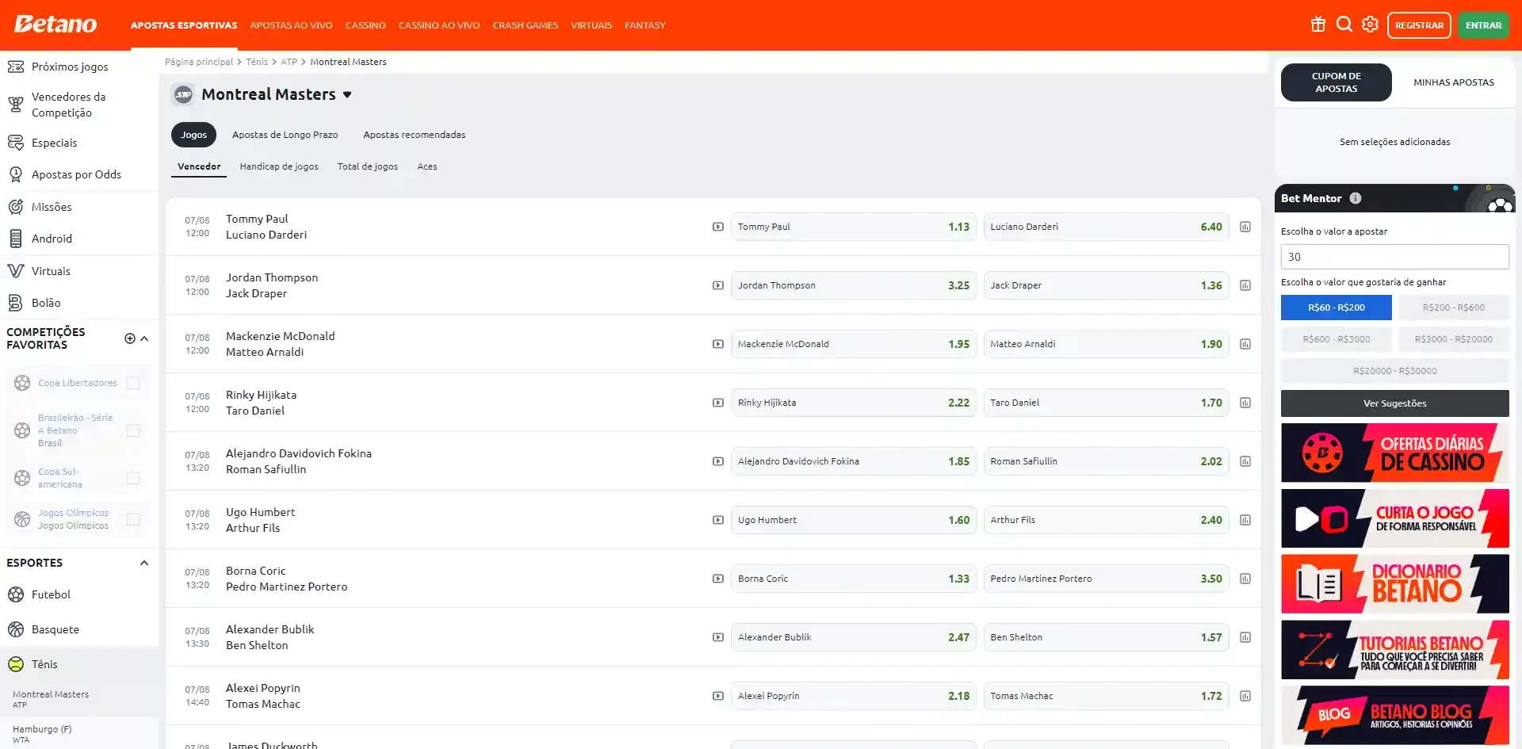Open the gift promotions icon in header

click(1317, 25)
